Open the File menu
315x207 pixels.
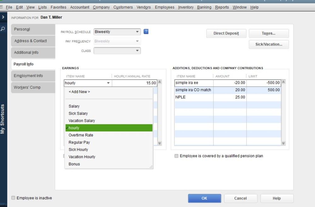9,7
